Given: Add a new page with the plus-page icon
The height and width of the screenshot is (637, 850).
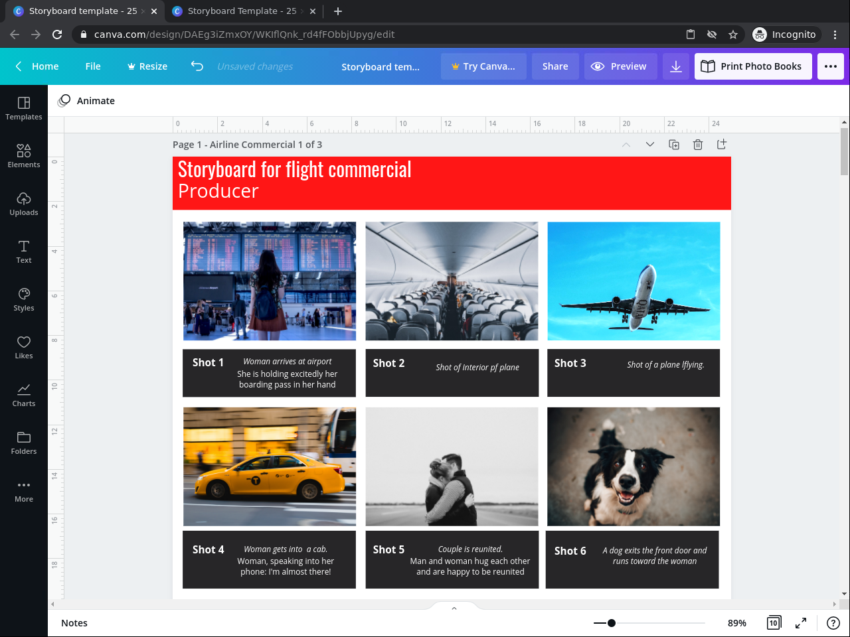Looking at the screenshot, I should tap(722, 145).
